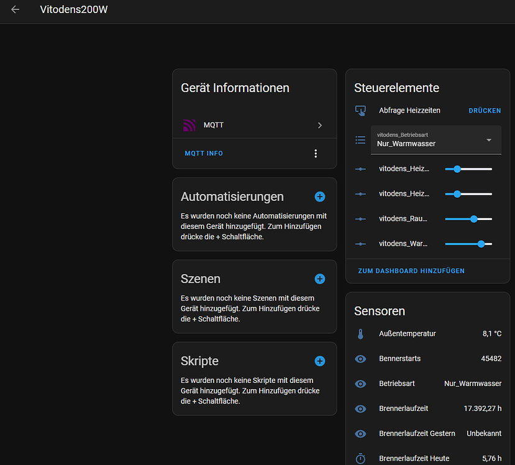Expand the MQTT integration chevron
This screenshot has width=515, height=465.
[x=320, y=125]
